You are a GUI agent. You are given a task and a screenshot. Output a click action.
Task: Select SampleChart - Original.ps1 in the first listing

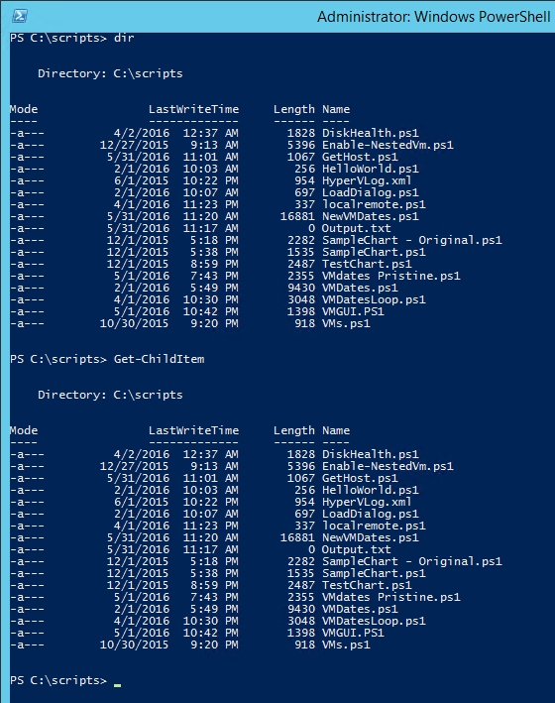[411, 240]
